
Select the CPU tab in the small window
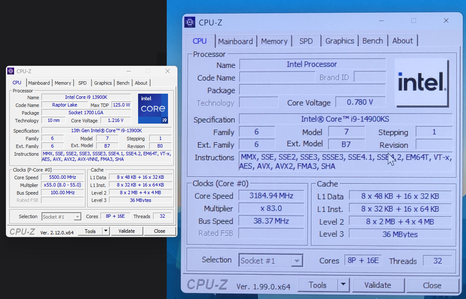pos(17,83)
